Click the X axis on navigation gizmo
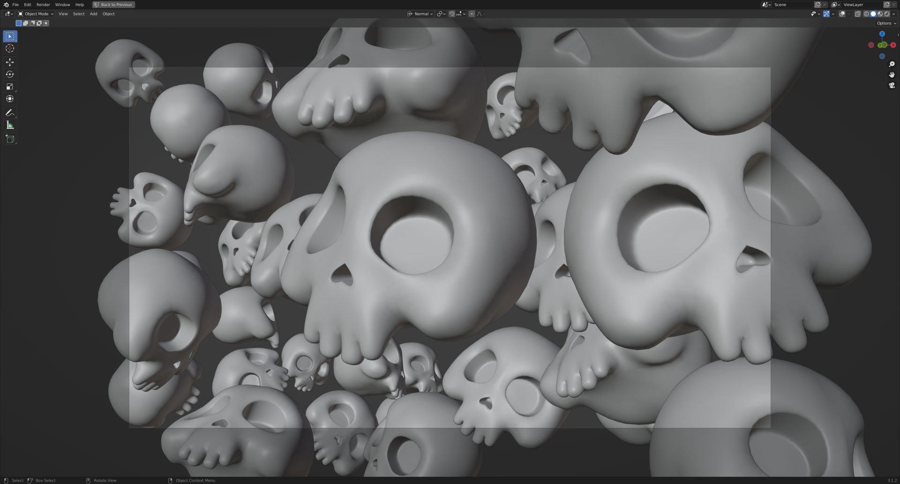900x484 pixels. (893, 45)
